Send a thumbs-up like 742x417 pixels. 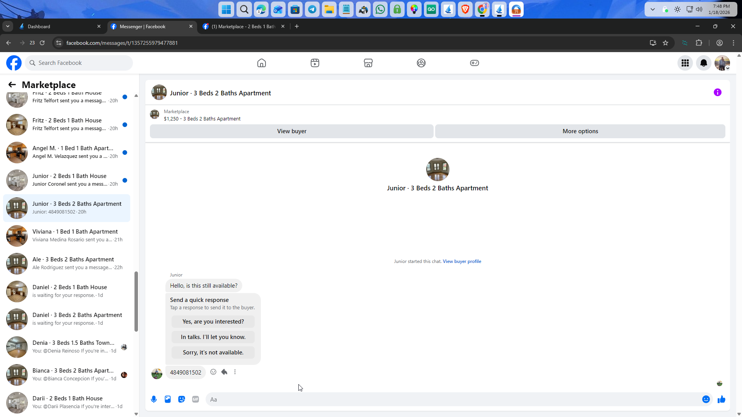point(722,399)
